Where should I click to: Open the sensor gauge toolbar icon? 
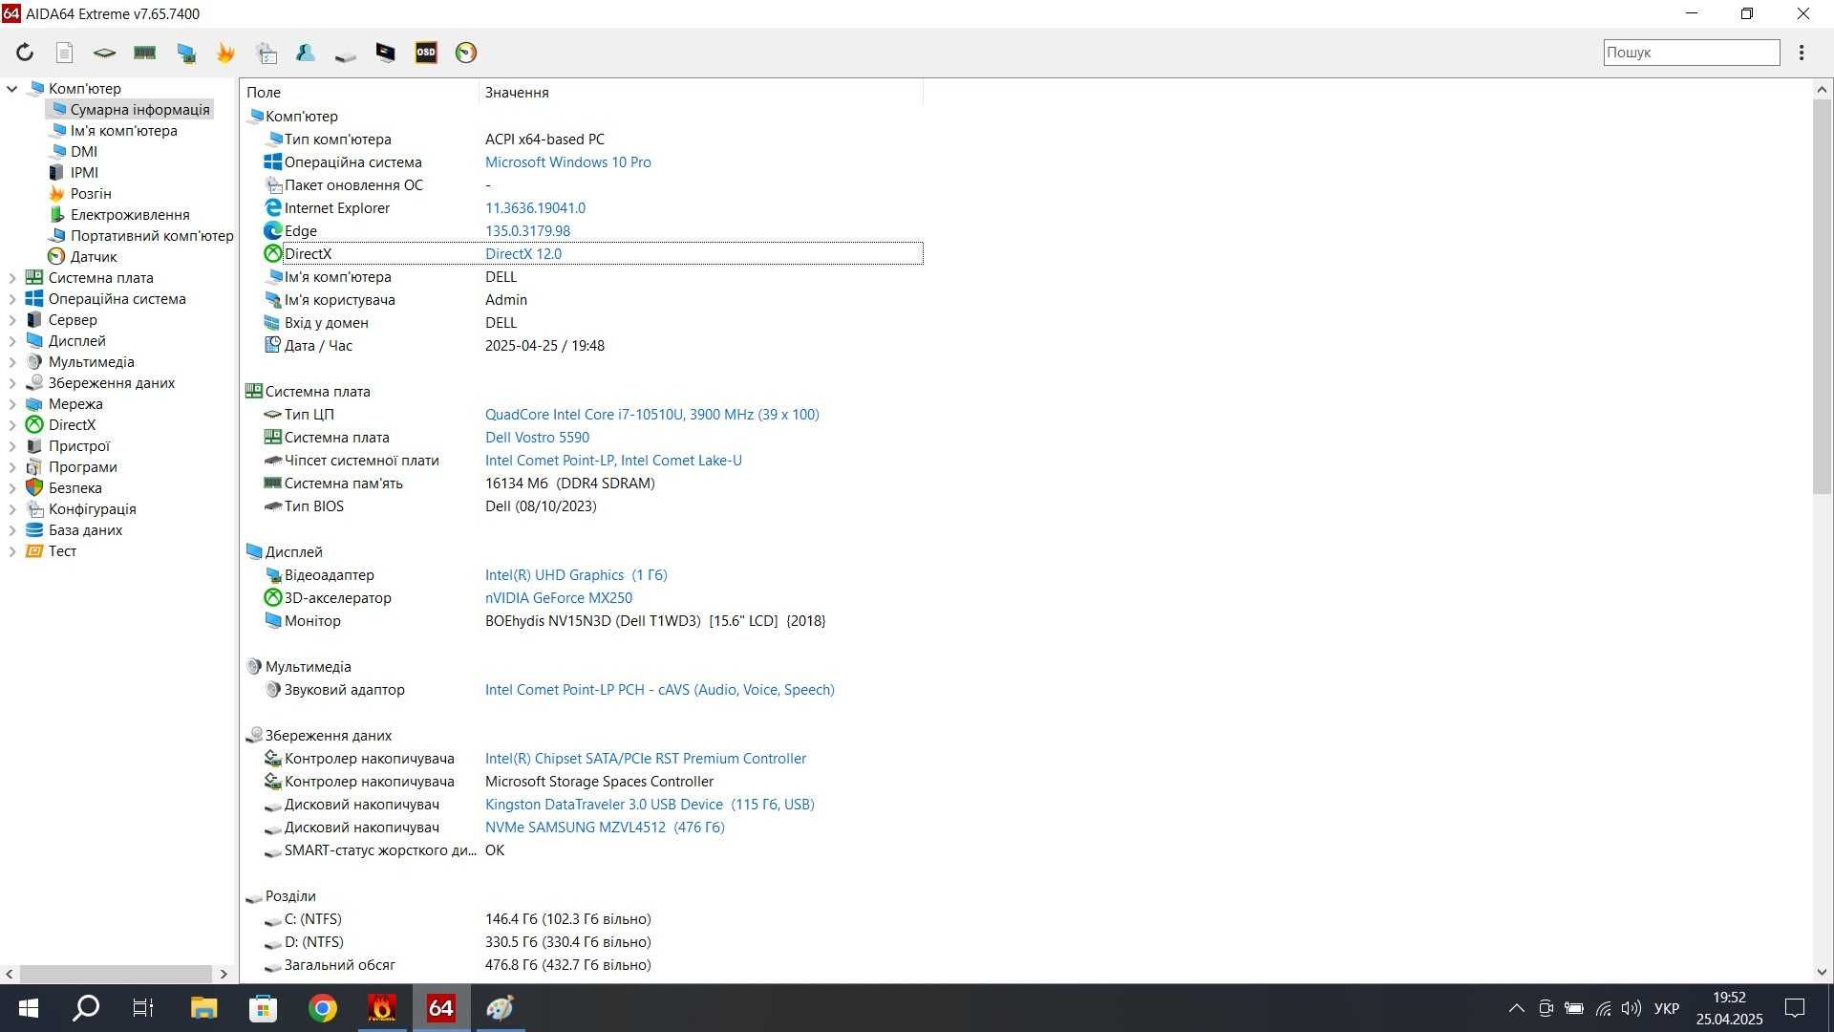pos(466,53)
